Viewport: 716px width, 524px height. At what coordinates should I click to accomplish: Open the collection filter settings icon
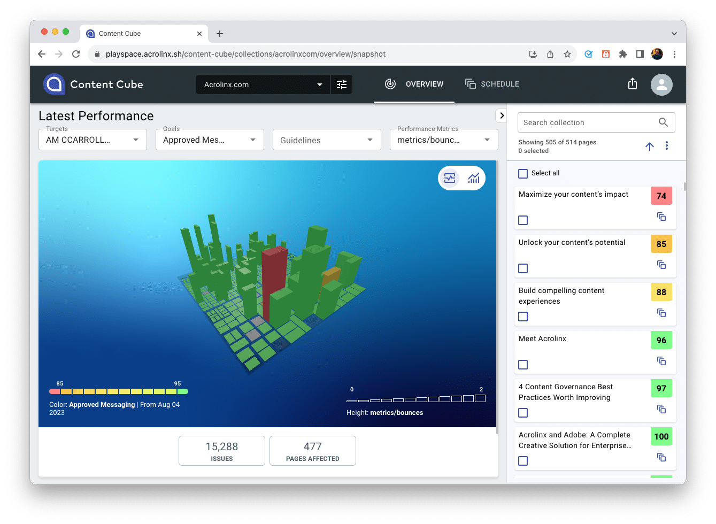click(x=342, y=84)
